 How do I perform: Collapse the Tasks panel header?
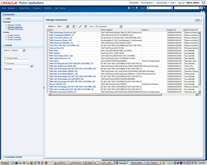4,19
